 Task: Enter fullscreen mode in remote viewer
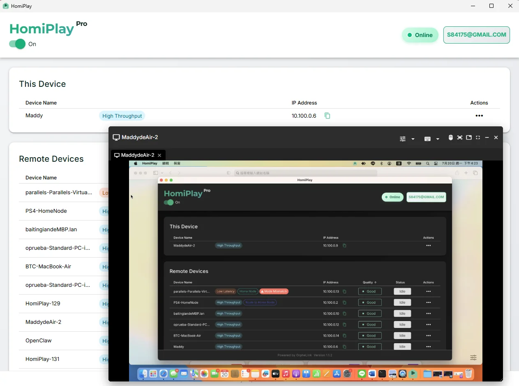(478, 137)
